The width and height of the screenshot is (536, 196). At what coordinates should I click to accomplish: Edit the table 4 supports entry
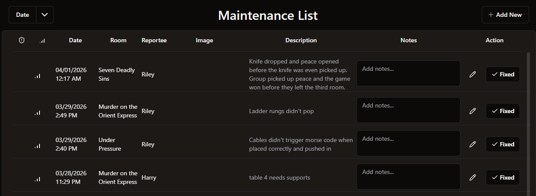coord(473,177)
